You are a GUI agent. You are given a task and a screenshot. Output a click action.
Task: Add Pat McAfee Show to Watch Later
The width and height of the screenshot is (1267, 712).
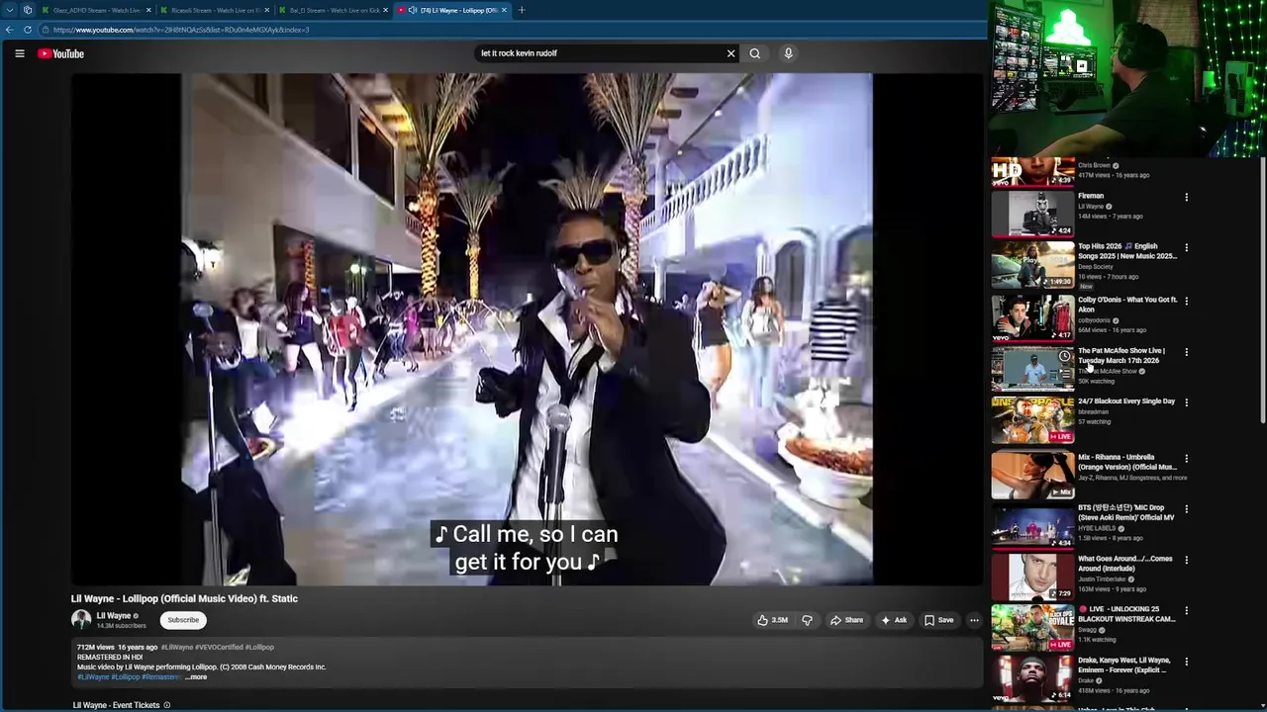tap(1064, 356)
